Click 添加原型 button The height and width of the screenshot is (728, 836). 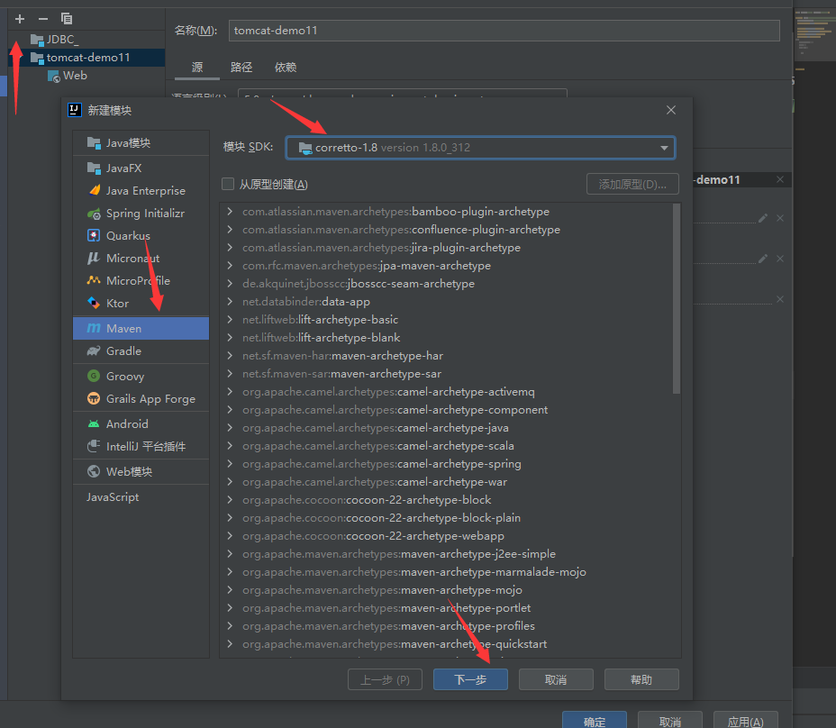point(632,184)
